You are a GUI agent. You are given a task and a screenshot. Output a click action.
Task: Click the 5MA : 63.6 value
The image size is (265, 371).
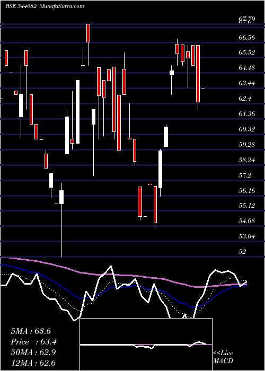(31, 331)
